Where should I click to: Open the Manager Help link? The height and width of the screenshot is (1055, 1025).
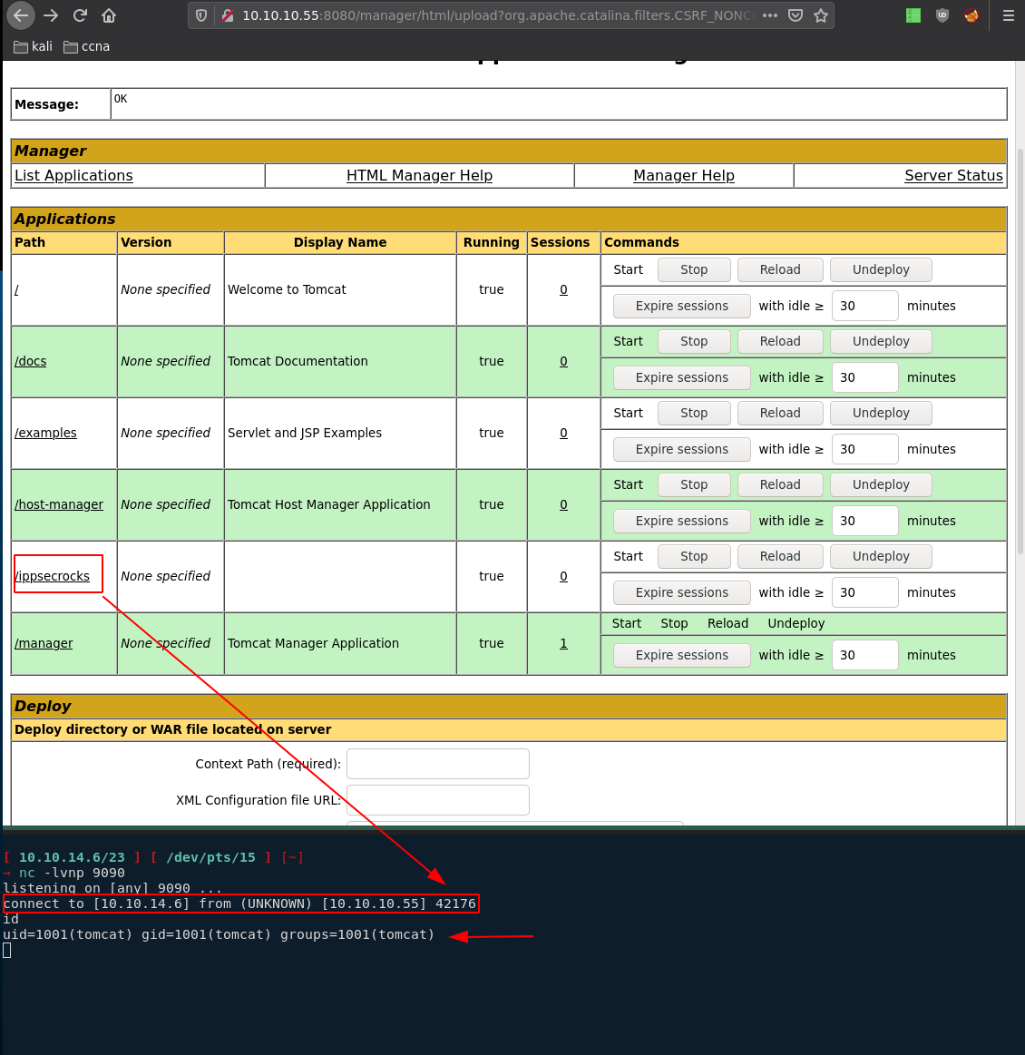tap(684, 176)
